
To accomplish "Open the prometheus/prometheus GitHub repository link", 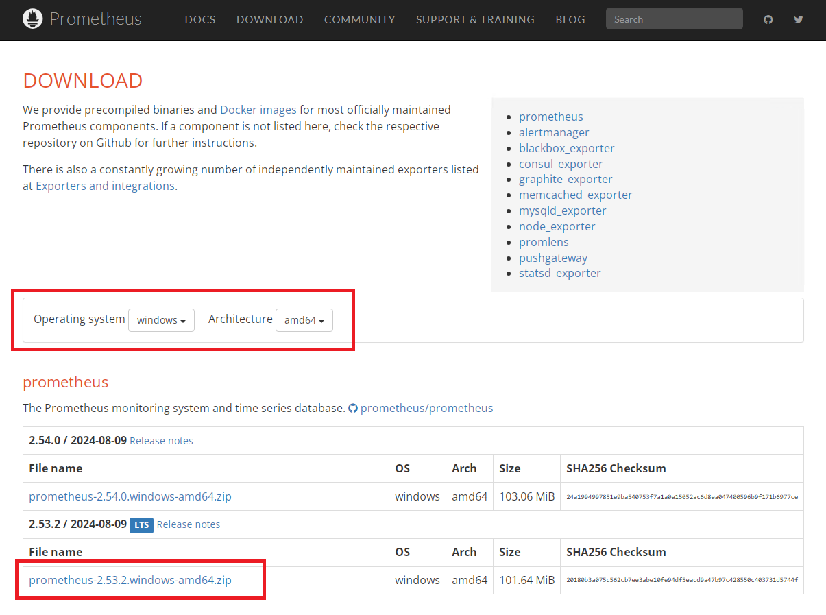I will 426,408.
